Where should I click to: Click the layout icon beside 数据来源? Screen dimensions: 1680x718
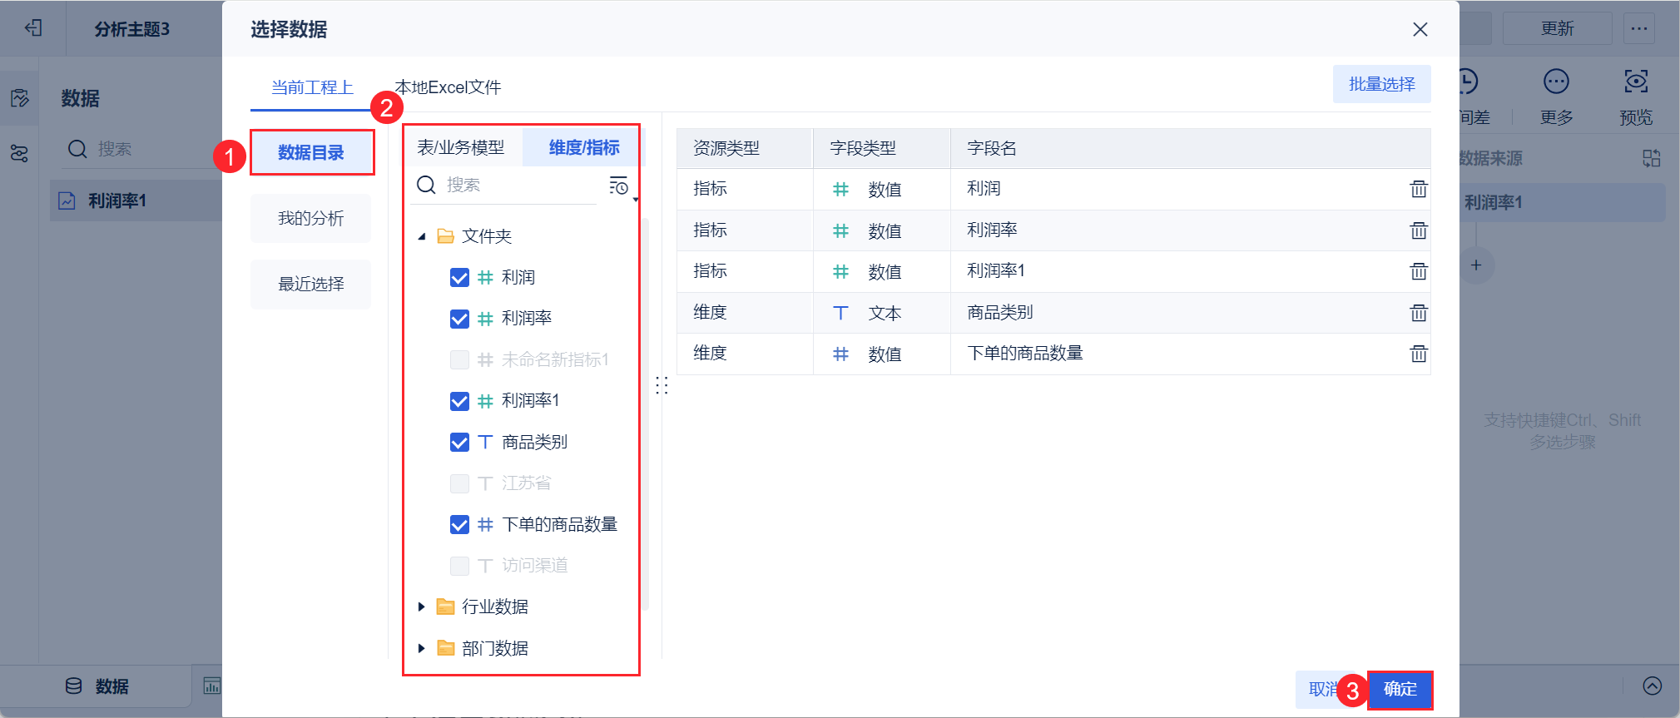click(x=1652, y=158)
